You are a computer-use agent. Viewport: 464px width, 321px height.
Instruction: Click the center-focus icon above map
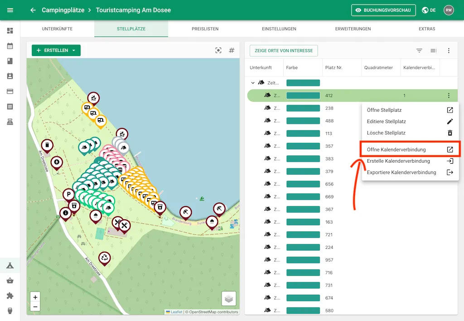click(x=218, y=50)
